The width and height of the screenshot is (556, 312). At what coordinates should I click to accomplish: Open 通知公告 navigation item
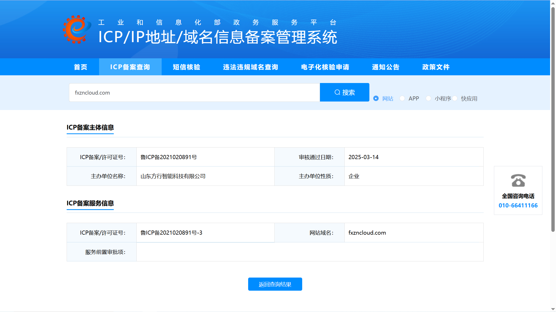pos(386,67)
